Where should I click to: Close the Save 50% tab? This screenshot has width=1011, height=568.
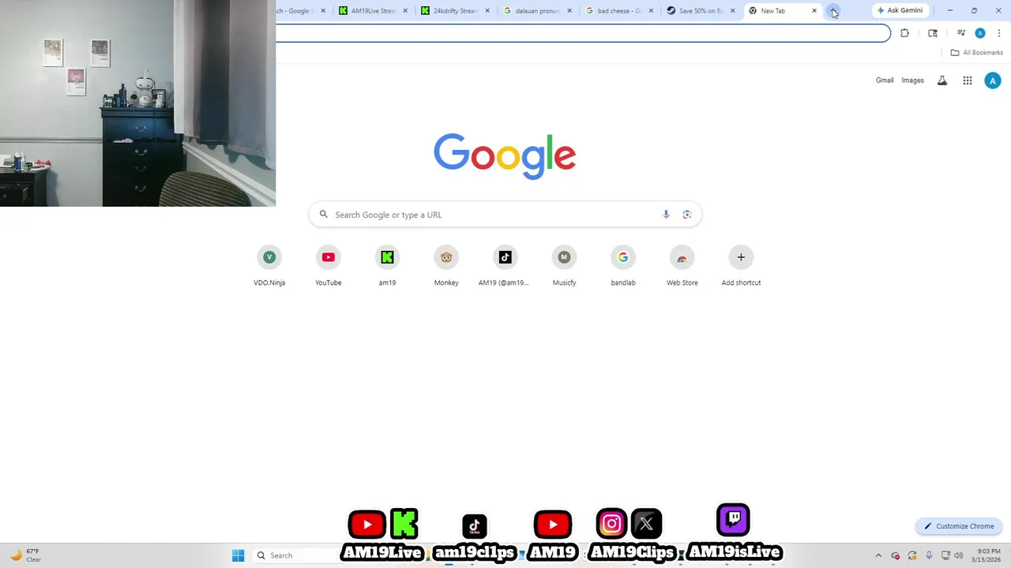click(x=733, y=11)
